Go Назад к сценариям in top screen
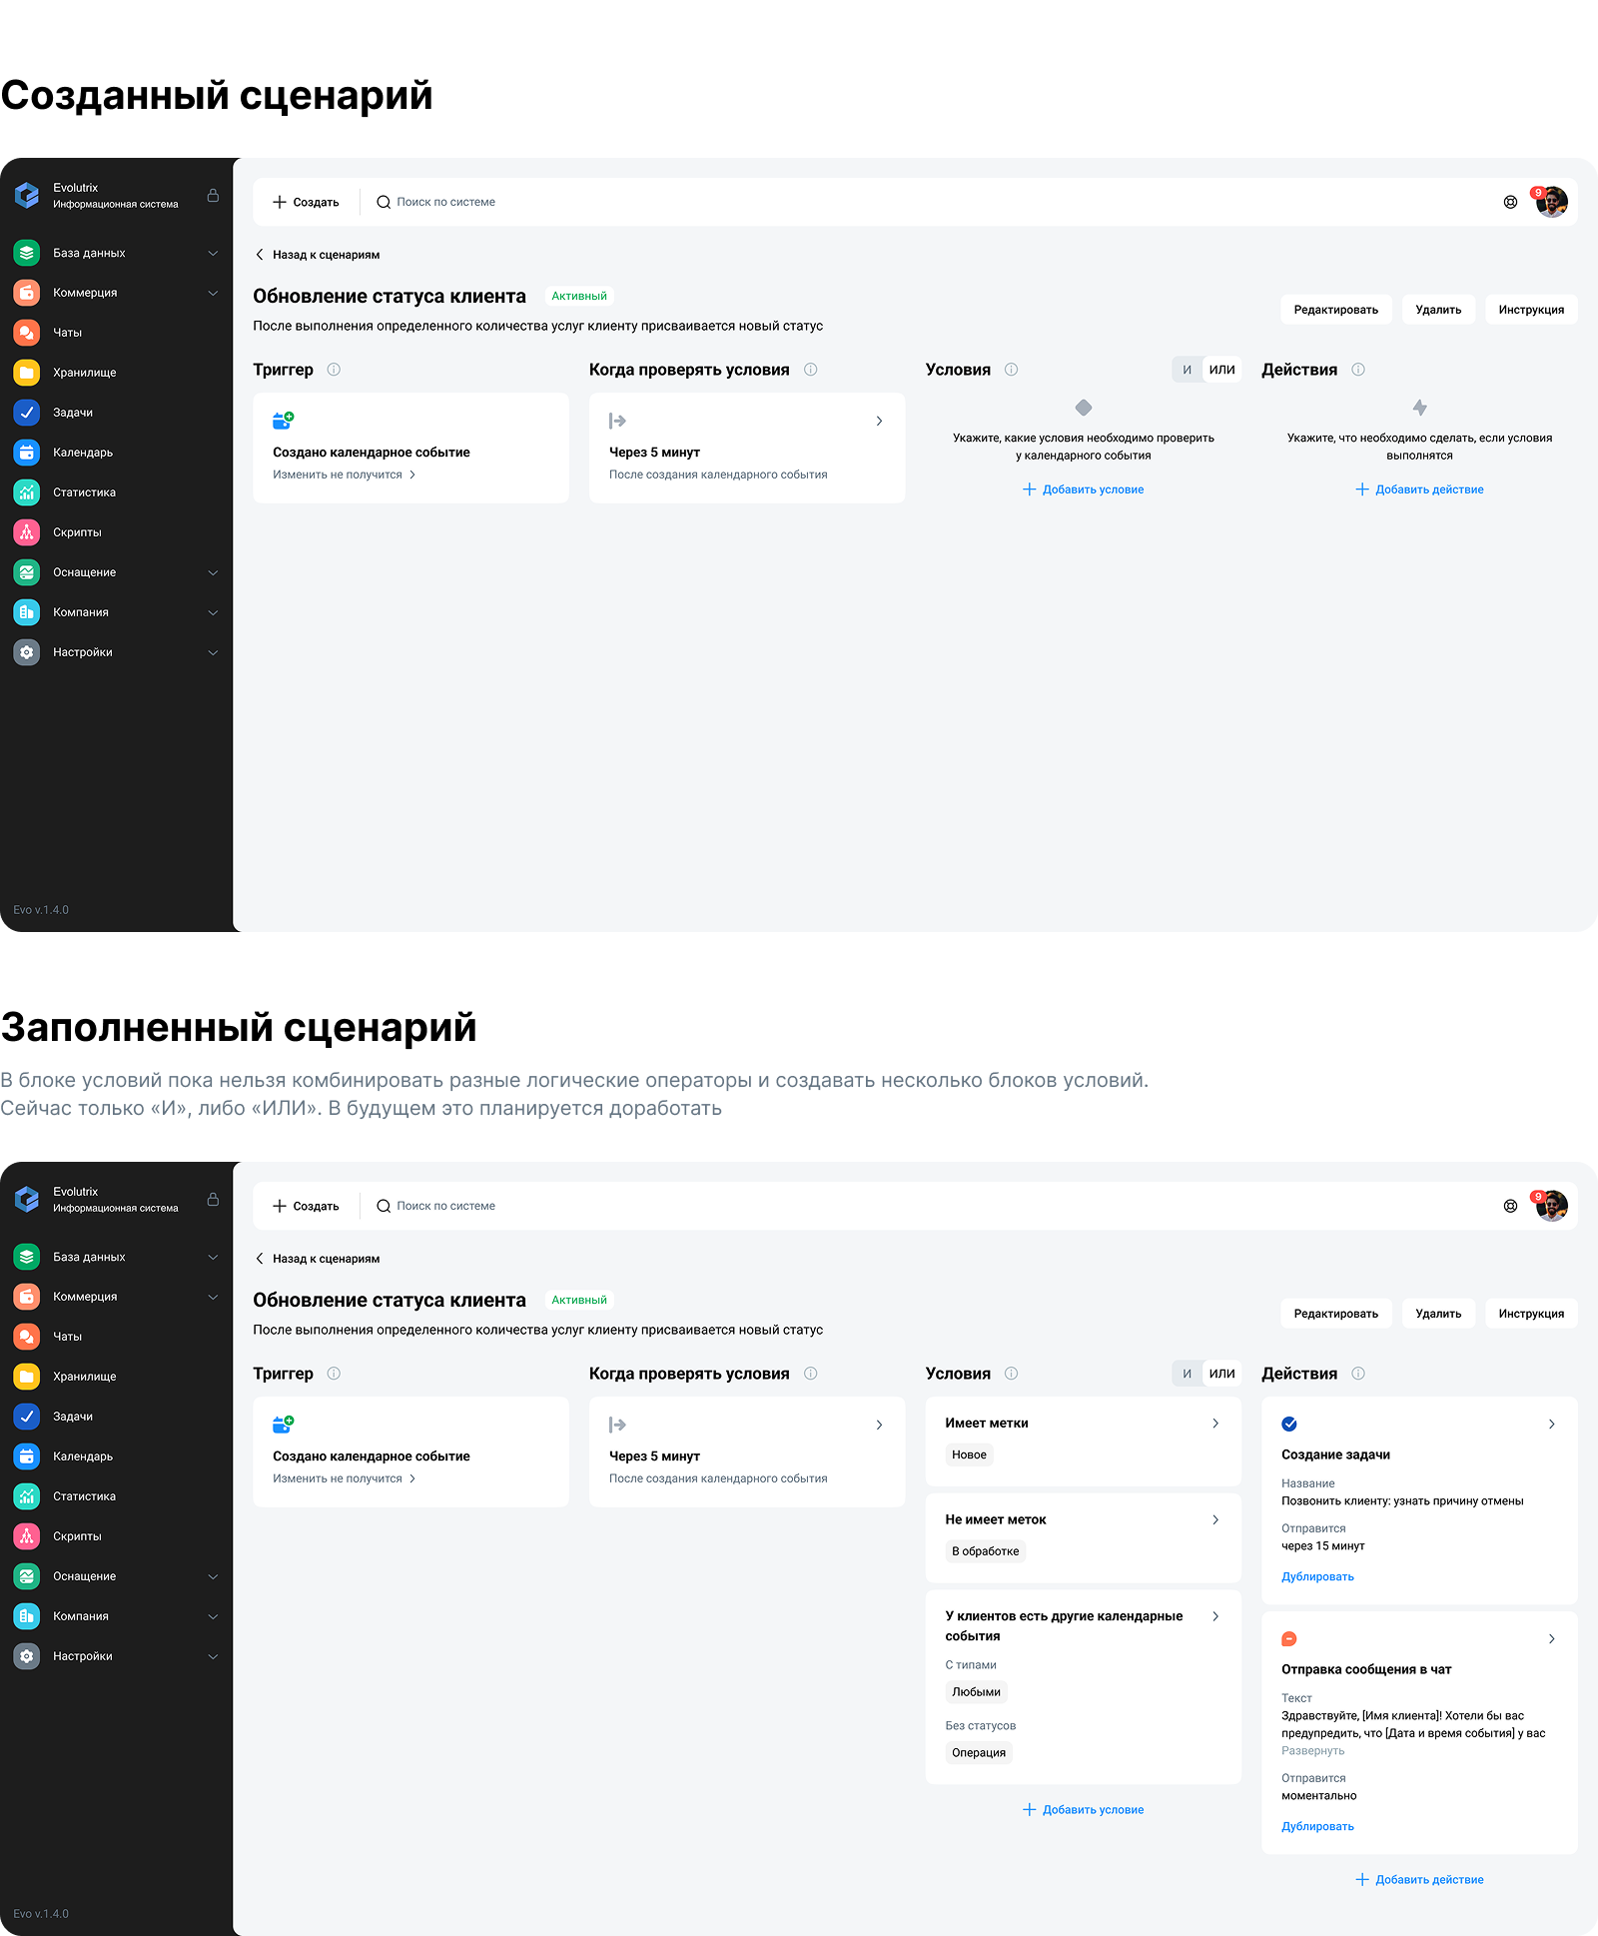The height and width of the screenshot is (1936, 1598). click(x=318, y=255)
